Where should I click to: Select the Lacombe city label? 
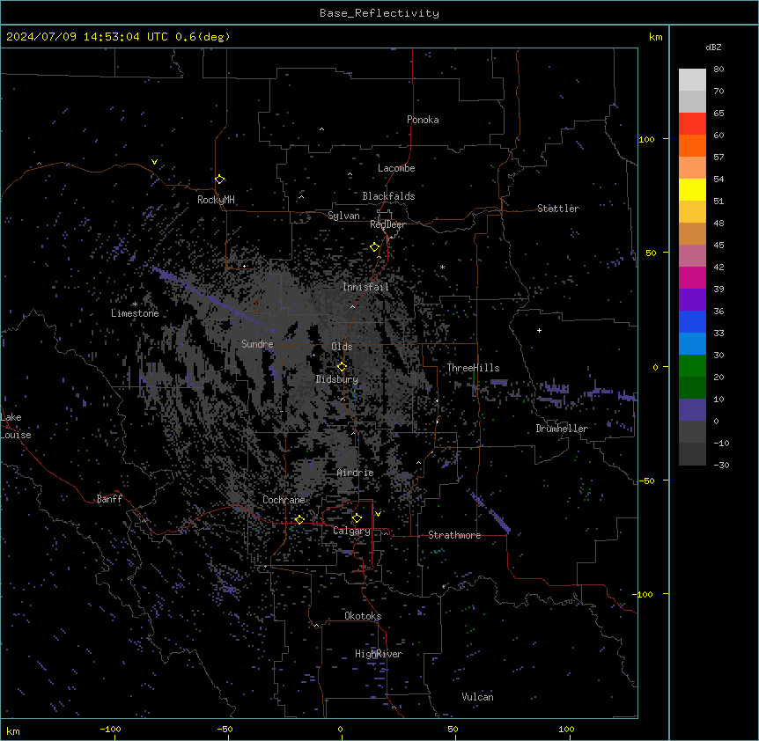click(x=396, y=168)
